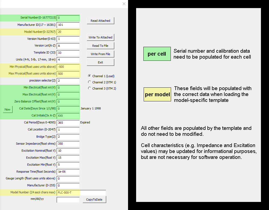Screen dimensions: 269x210
Task: Click the mm/dd/yy date input field
Action: tap(68, 200)
